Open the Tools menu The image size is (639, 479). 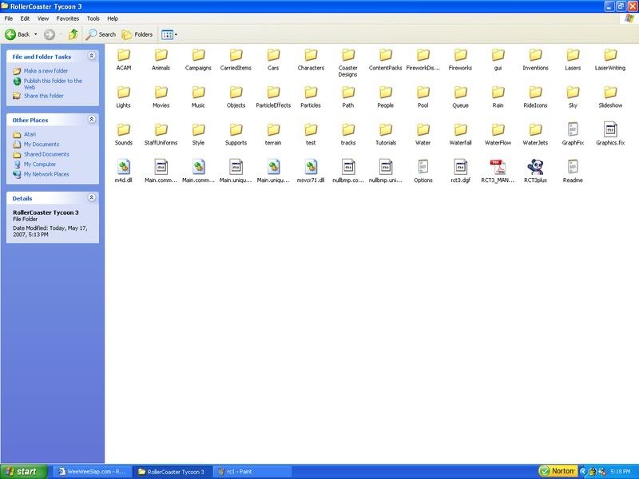(93, 18)
